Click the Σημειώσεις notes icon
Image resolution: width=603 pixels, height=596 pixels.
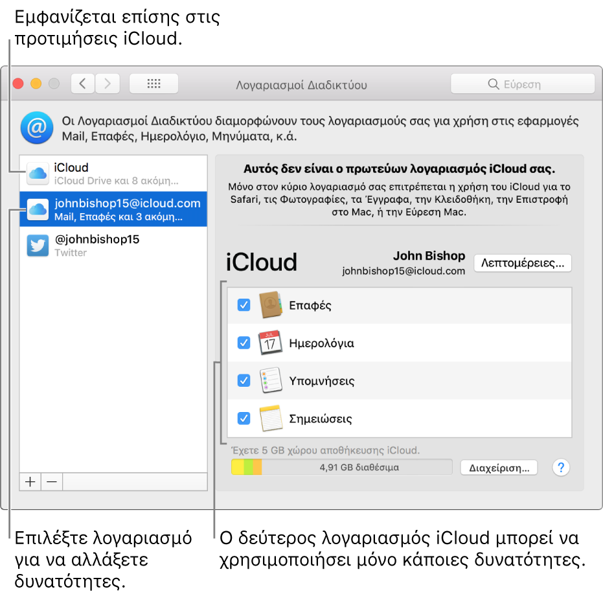271,418
